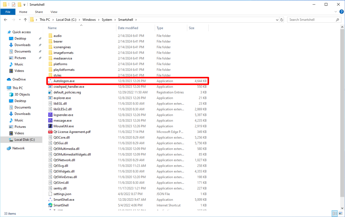Navigate to Windows in the address path

[x=89, y=20]
